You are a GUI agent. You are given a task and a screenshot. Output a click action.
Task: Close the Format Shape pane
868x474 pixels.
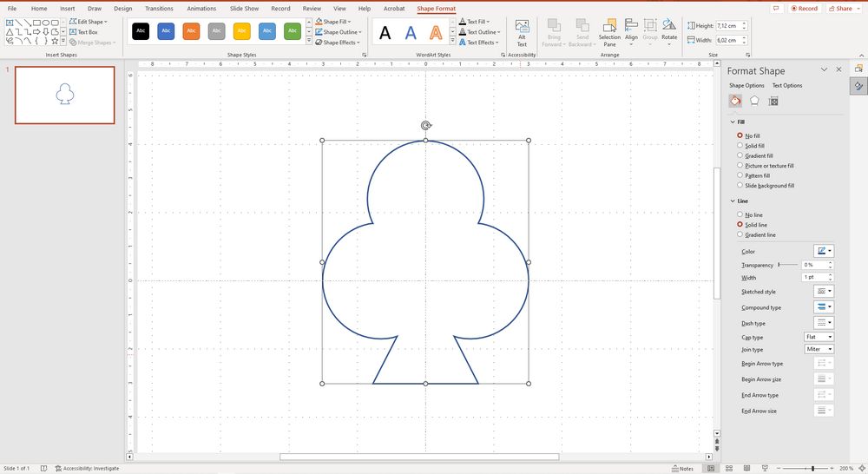coord(838,69)
